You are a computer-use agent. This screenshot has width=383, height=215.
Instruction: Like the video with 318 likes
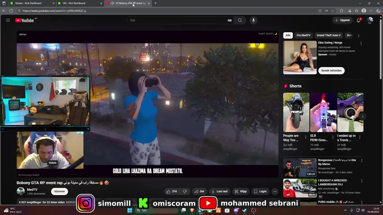pos(172,191)
